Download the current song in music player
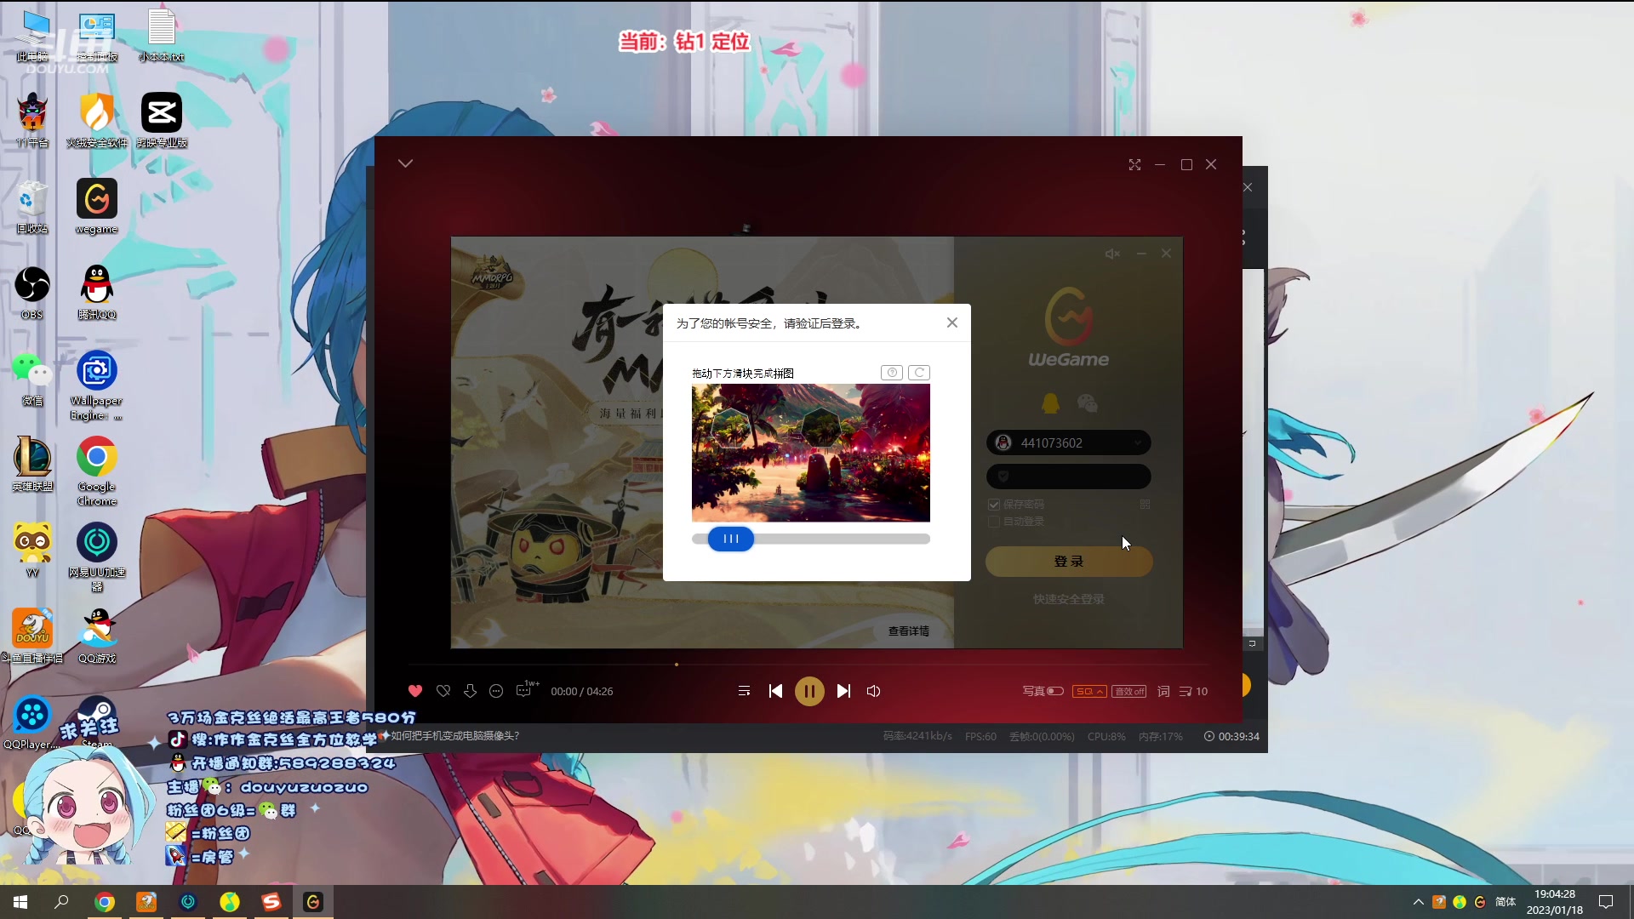Screen dimensions: 1634x919 point(470,691)
